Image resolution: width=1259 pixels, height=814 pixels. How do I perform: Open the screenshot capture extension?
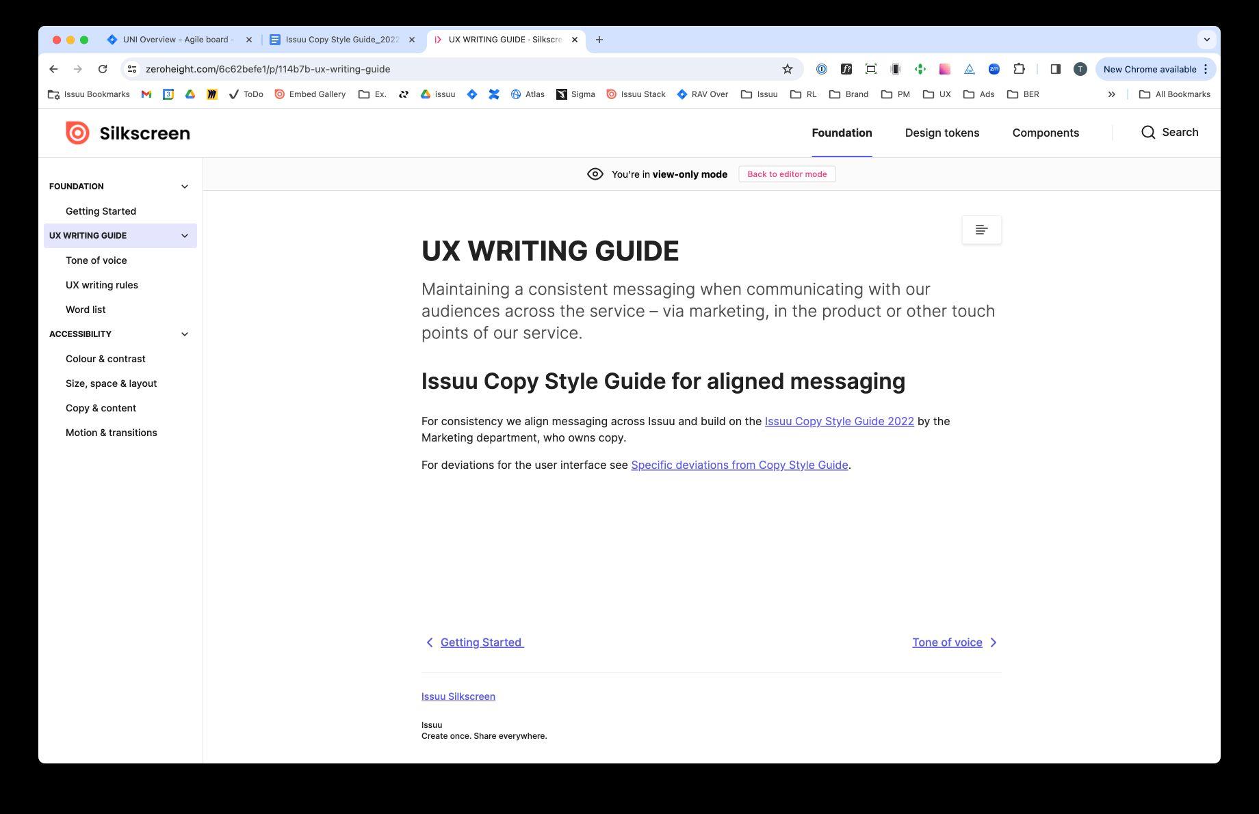(x=870, y=69)
